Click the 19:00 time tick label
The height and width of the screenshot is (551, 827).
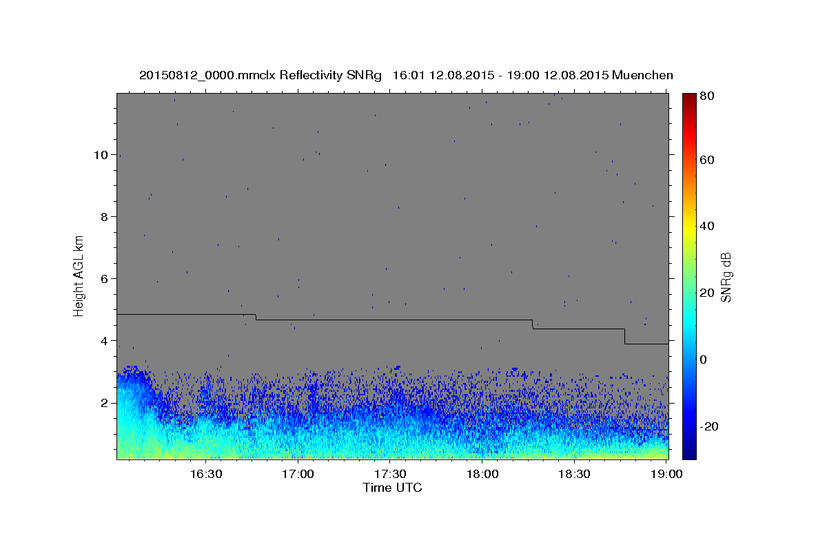pyautogui.click(x=666, y=474)
